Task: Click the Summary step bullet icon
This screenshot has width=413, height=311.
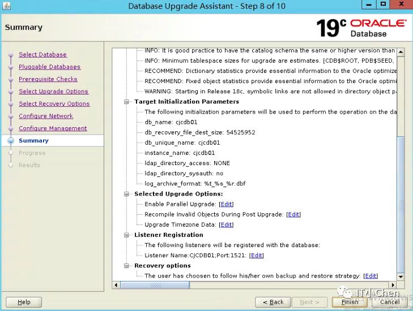Action: [x=11, y=141]
